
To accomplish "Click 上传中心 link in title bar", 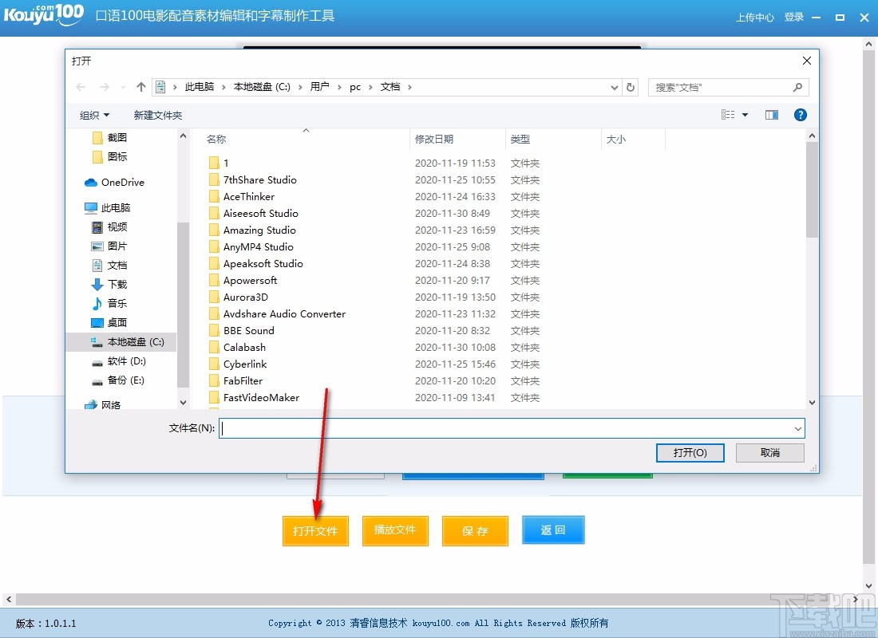I will pyautogui.click(x=754, y=18).
